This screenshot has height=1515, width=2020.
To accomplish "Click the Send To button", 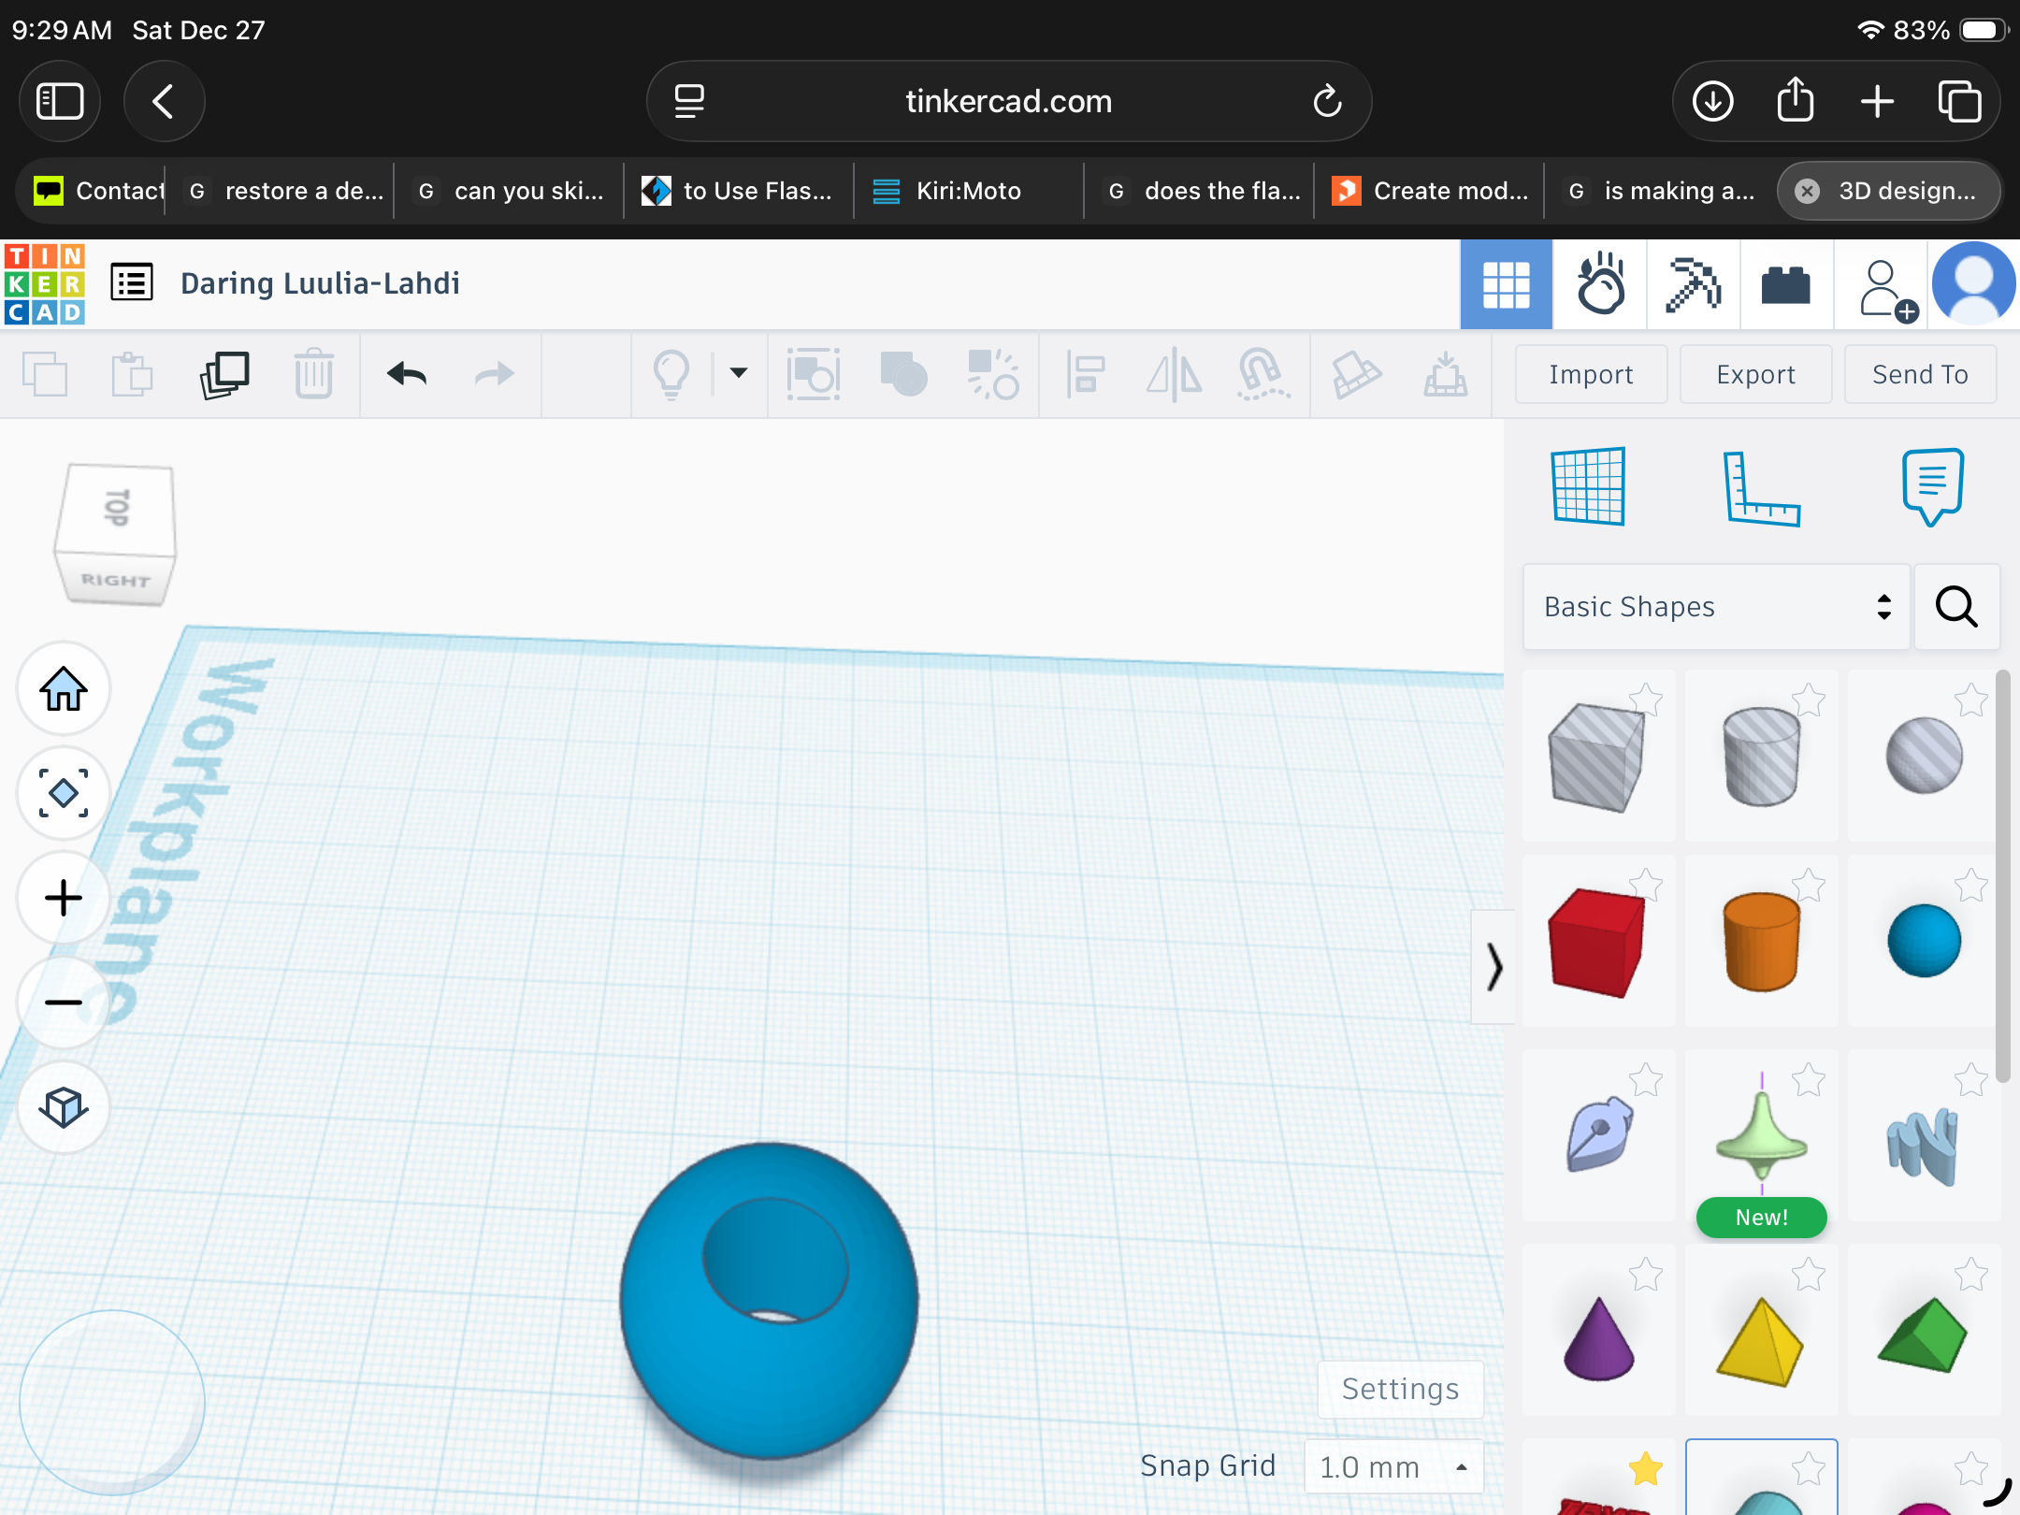I will 1920,374.
